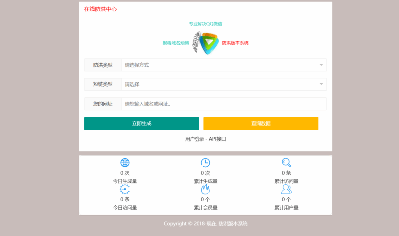The width and height of the screenshot is (399, 236).
Task: Click the 累计会员量 label
Action: [205, 208]
